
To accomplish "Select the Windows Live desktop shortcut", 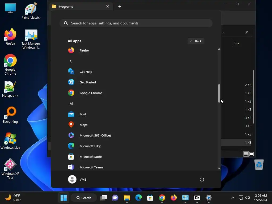I will coord(10,141).
